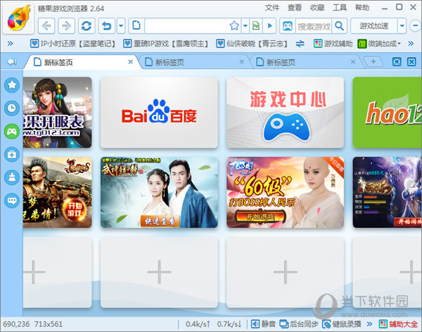
Task: Add site to empty tile below 快速查看
Action: (x=159, y=272)
